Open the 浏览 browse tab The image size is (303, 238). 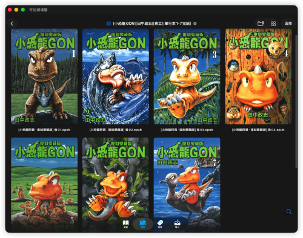point(142,224)
